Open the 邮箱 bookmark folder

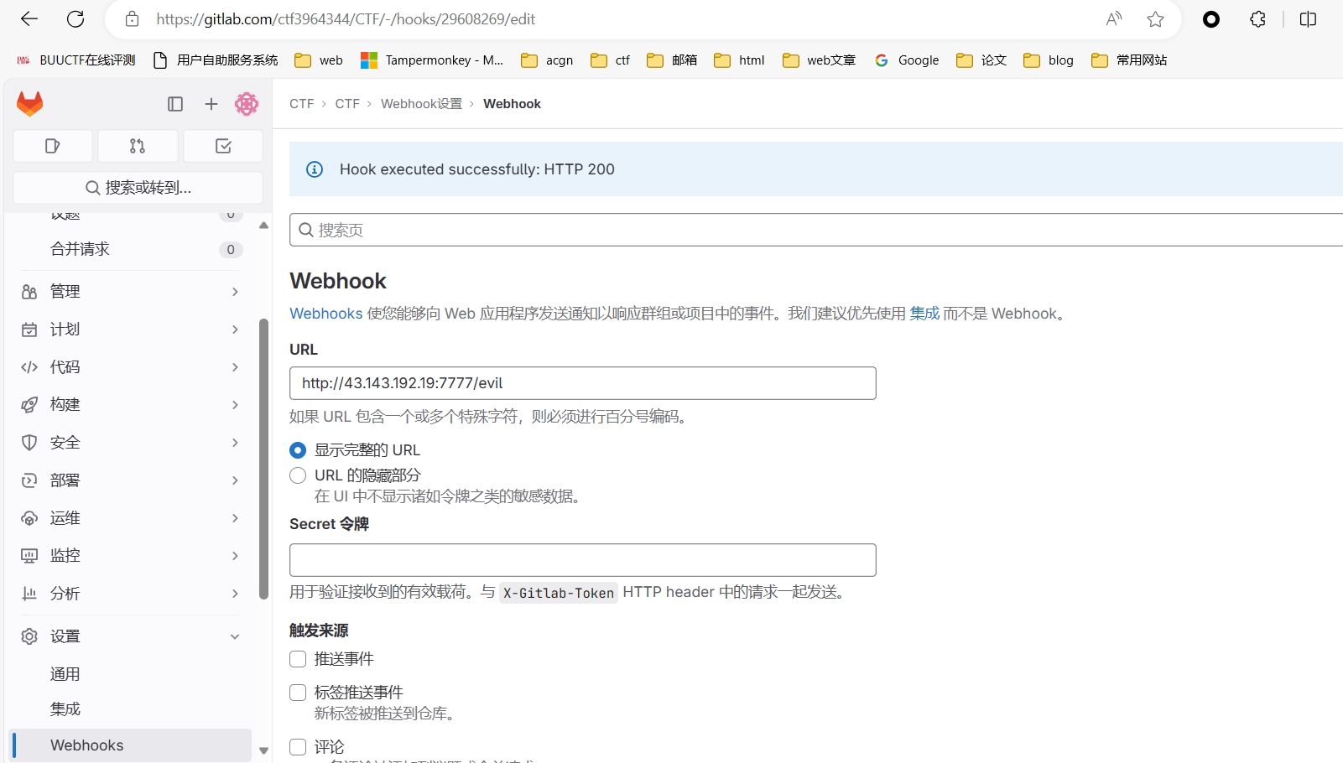[672, 60]
